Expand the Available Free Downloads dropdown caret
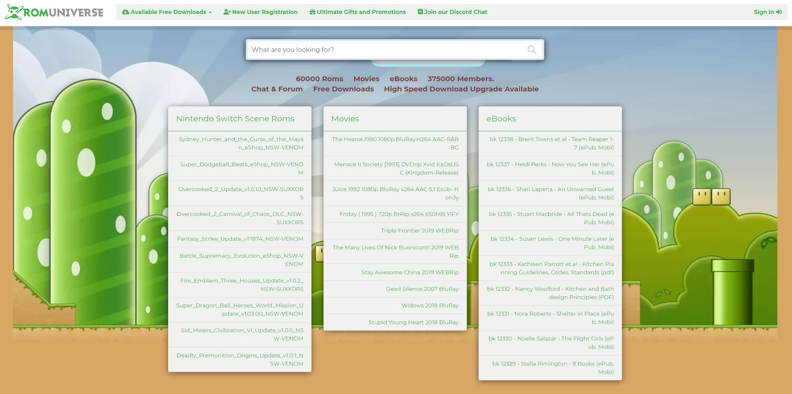 (x=210, y=12)
